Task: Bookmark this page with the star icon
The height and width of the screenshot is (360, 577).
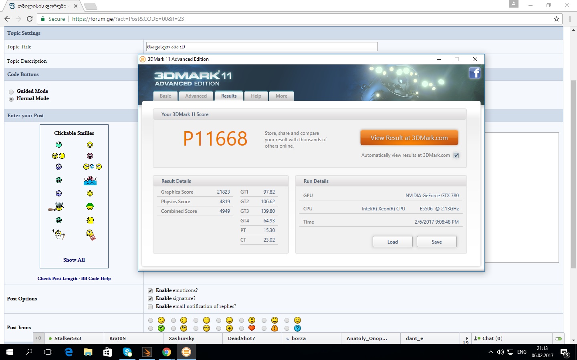Action: 556,19
